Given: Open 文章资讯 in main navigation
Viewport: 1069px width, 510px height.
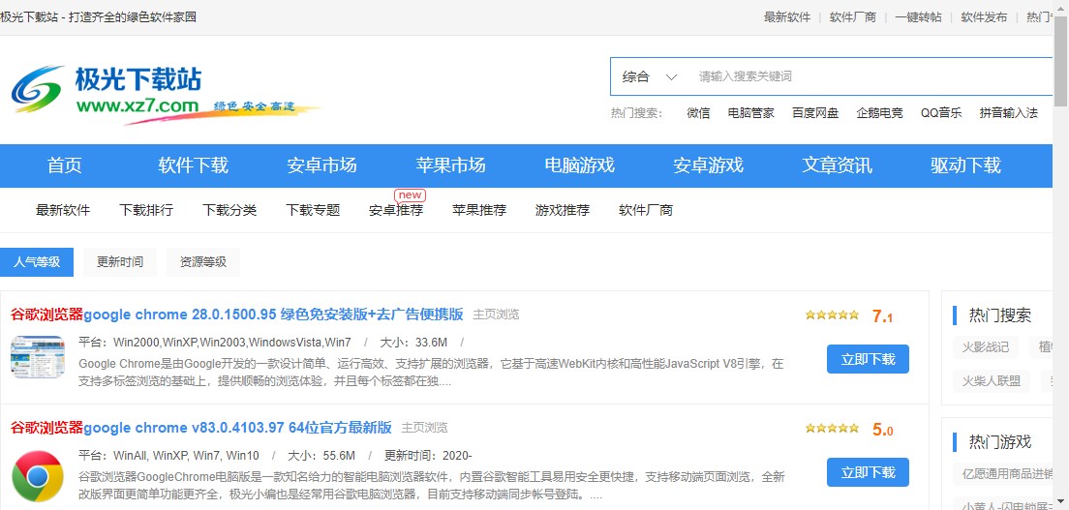Looking at the screenshot, I should [837, 165].
